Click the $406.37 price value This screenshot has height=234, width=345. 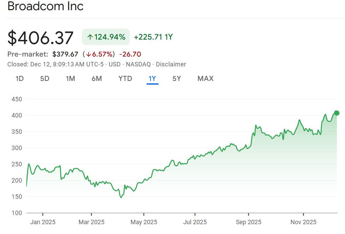point(40,38)
